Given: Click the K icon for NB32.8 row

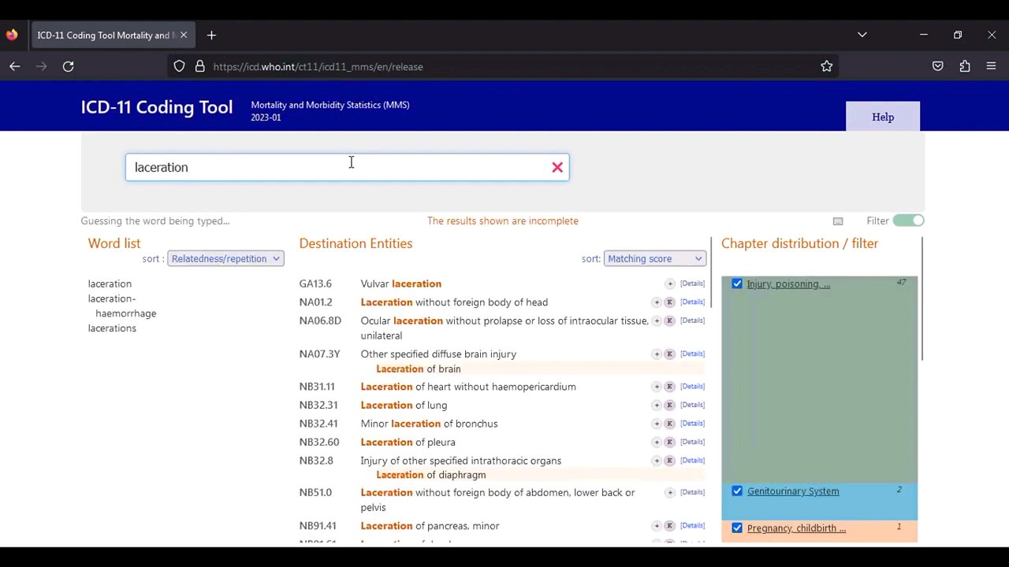Looking at the screenshot, I should [x=670, y=461].
